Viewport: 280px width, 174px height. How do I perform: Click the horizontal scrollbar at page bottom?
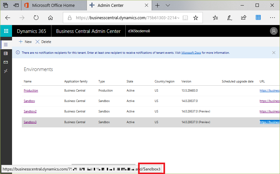104,164
